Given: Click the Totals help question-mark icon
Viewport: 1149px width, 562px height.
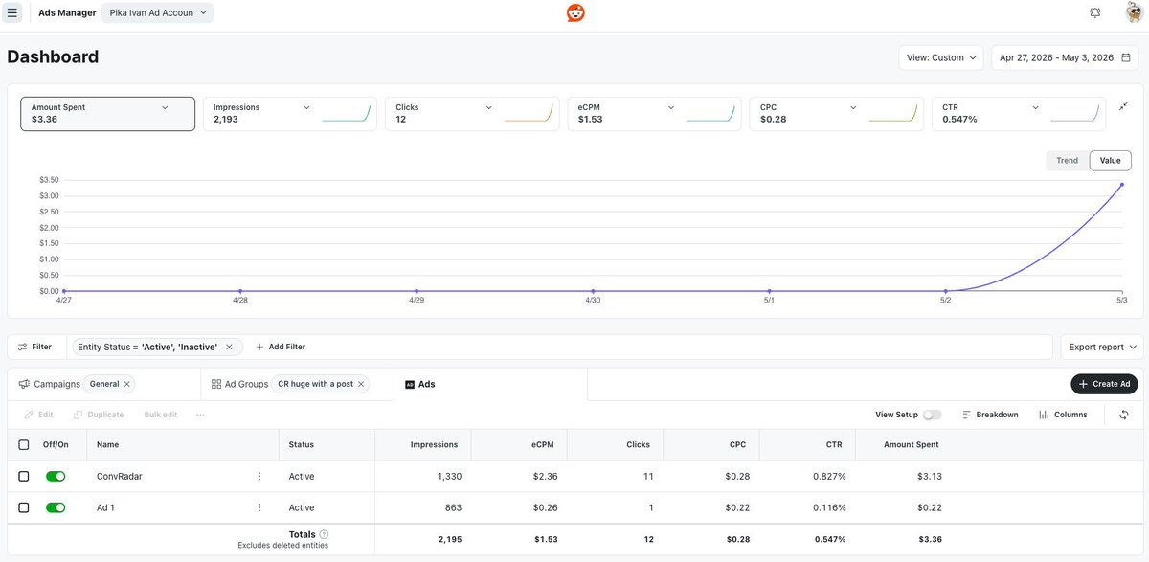Looking at the screenshot, I should tap(324, 534).
